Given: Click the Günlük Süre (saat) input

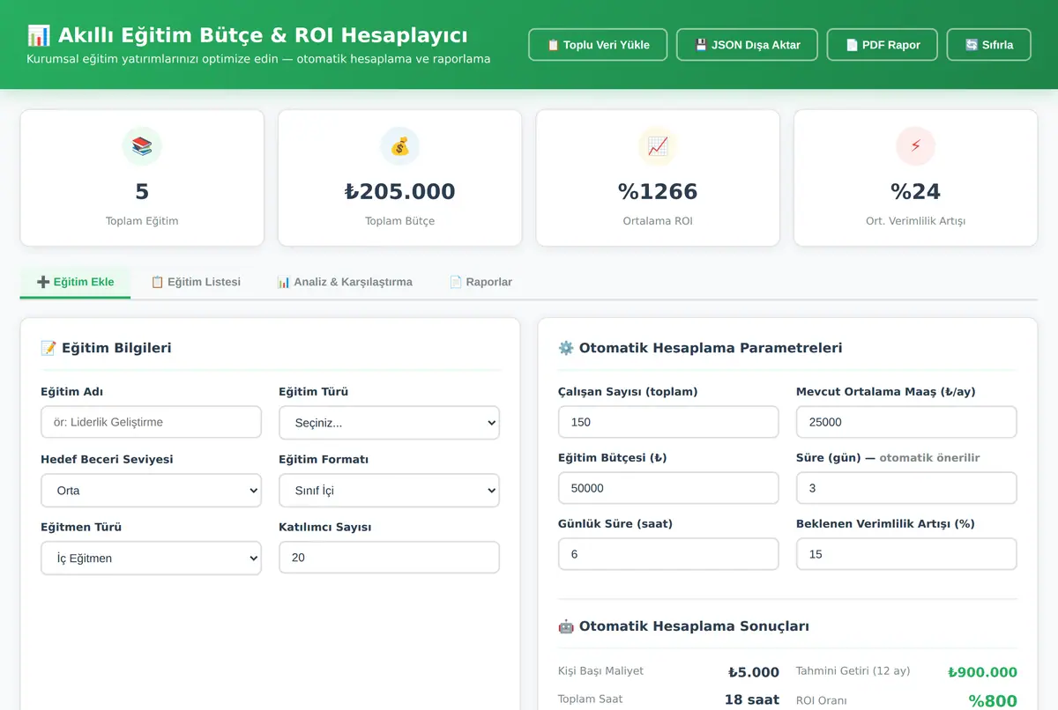Looking at the screenshot, I should [668, 554].
